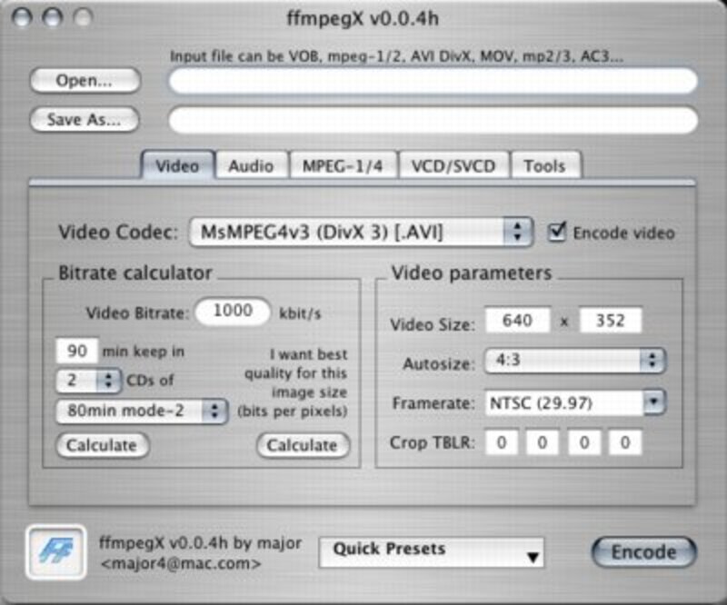
Task: Toggle the Encode video checkbox
Action: coord(557,232)
